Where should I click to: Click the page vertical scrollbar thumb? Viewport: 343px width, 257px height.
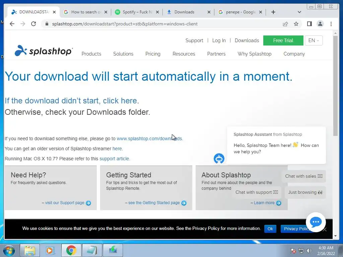click(x=335, y=86)
